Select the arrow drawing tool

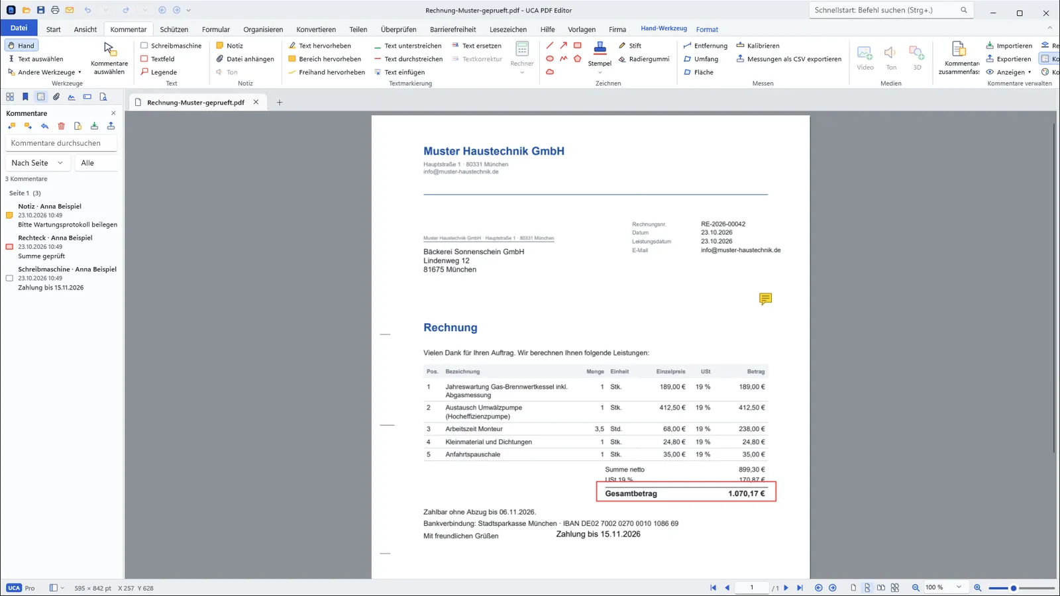(x=563, y=46)
